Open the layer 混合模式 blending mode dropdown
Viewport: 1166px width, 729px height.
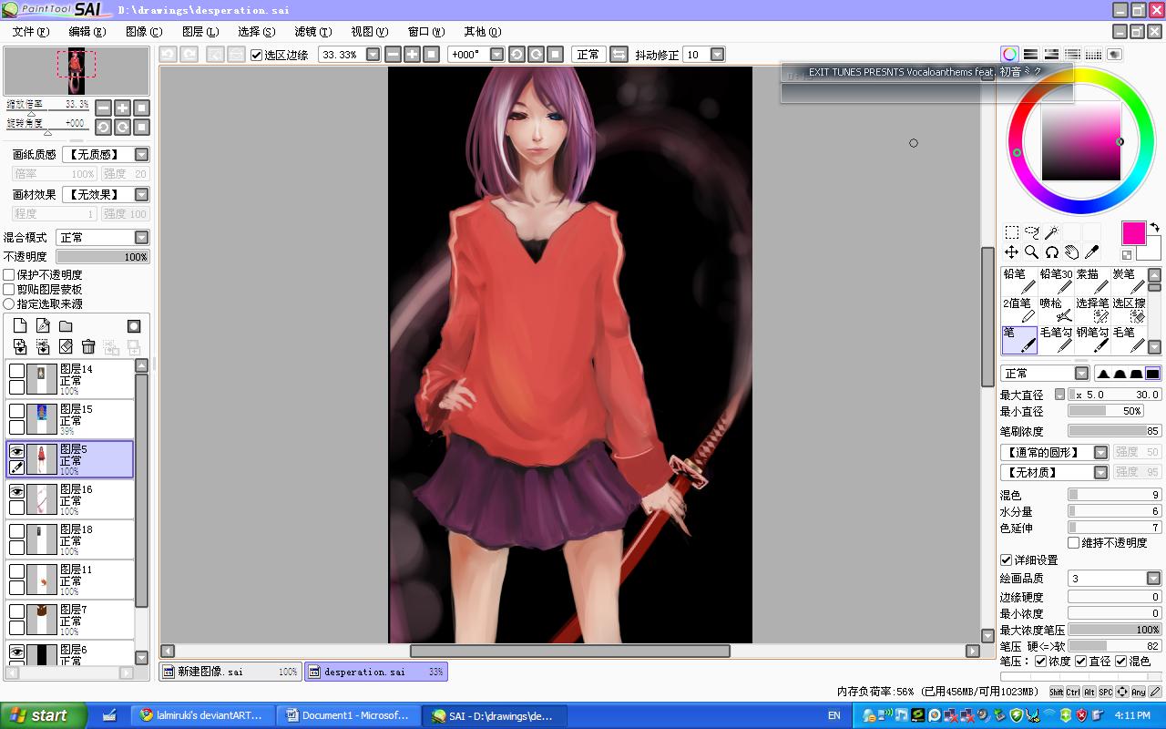(x=141, y=238)
